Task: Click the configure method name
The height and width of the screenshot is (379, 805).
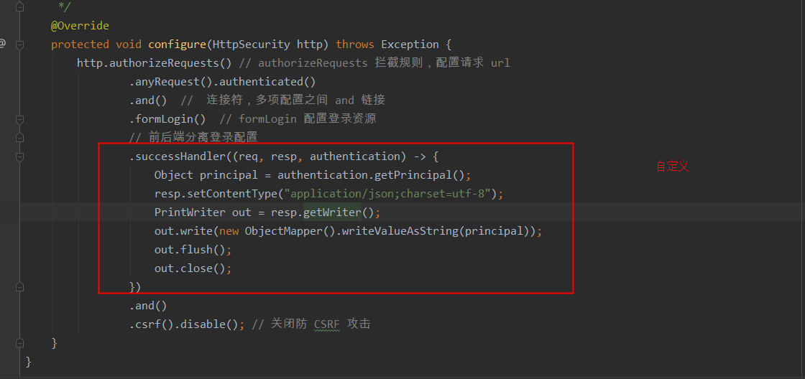Action: coord(178,44)
